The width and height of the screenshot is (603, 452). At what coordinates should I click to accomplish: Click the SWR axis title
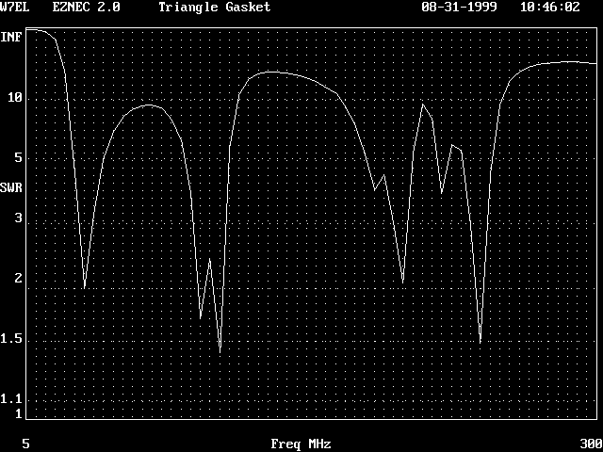[11, 188]
